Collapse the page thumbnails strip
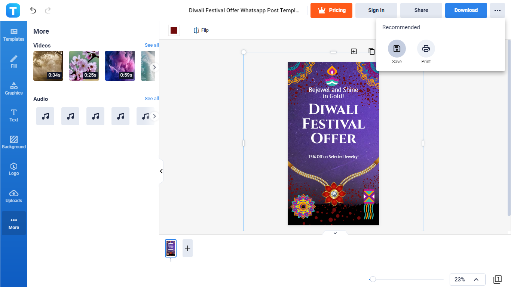The image size is (511, 287). tap(335, 233)
